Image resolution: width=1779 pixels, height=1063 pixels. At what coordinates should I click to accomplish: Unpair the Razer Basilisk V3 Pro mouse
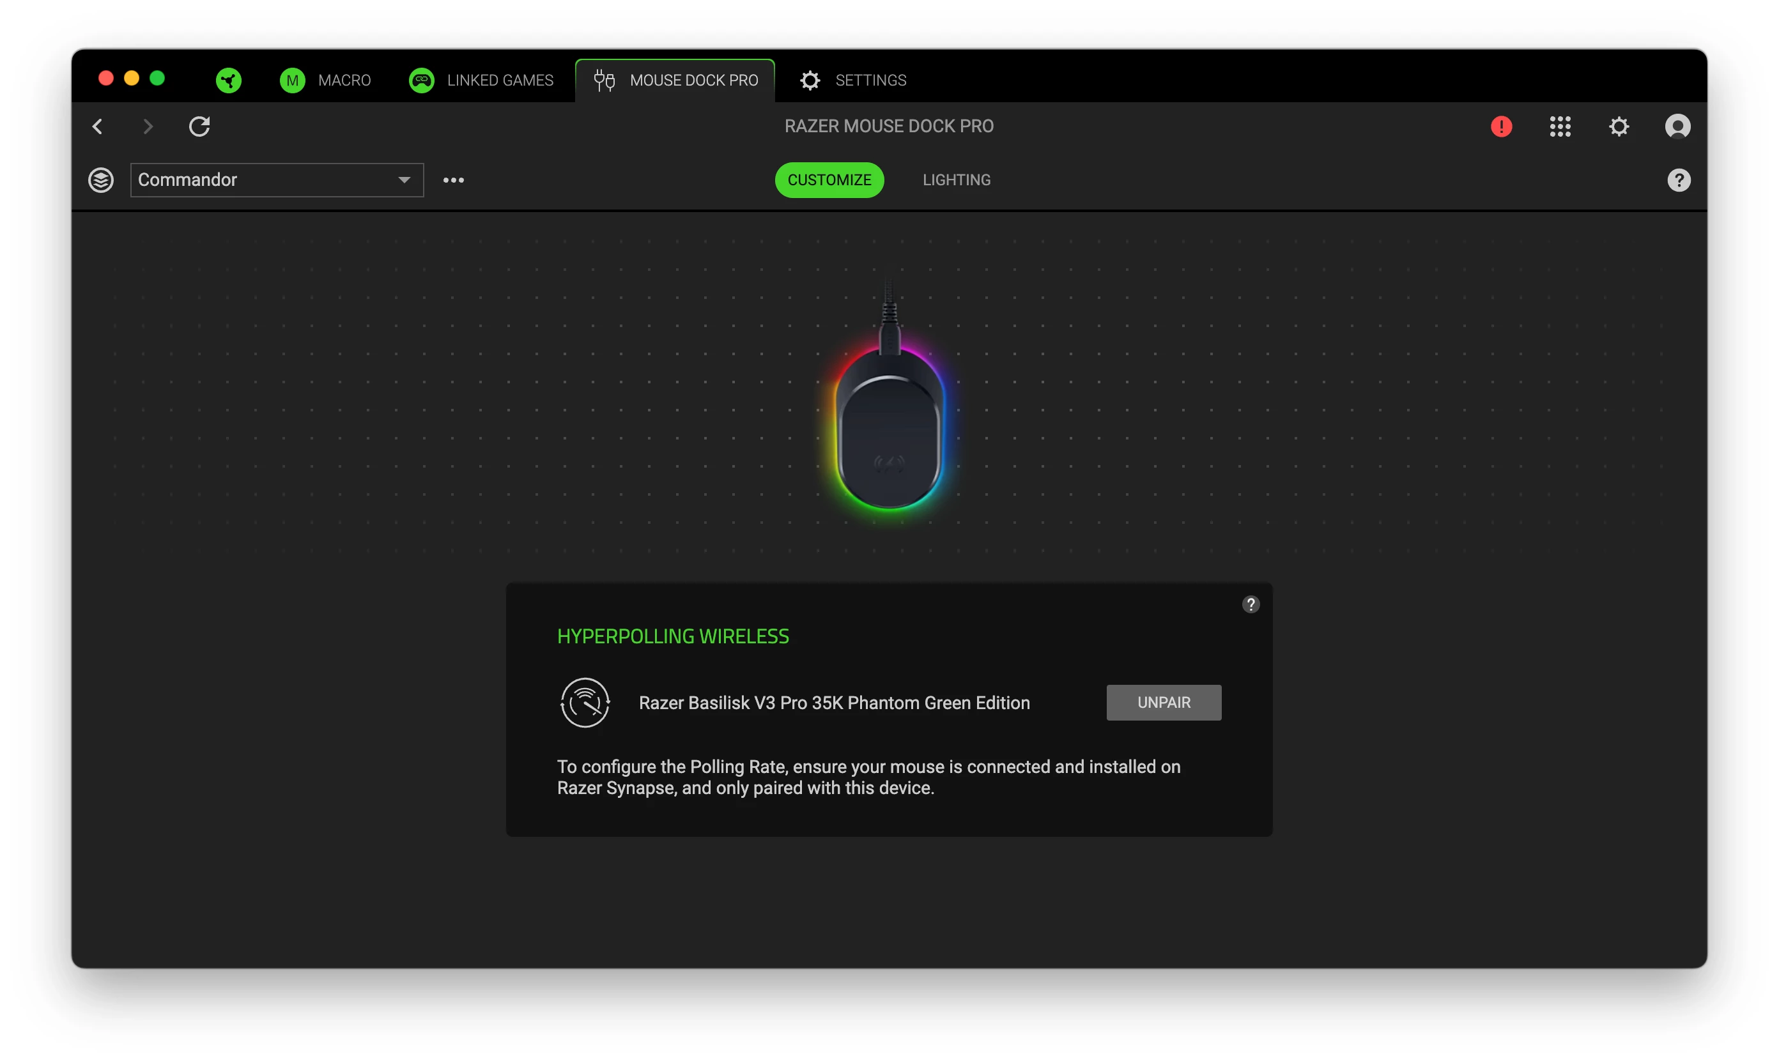(x=1163, y=702)
